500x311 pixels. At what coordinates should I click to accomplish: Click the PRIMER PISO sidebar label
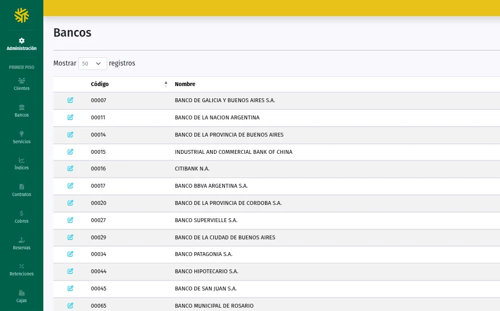[21, 67]
